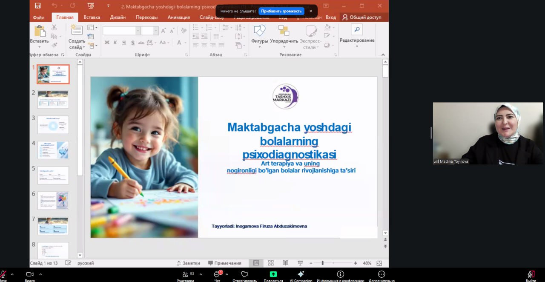Click the Общий доступ share button
The height and width of the screenshot is (282, 545).
(x=362, y=17)
